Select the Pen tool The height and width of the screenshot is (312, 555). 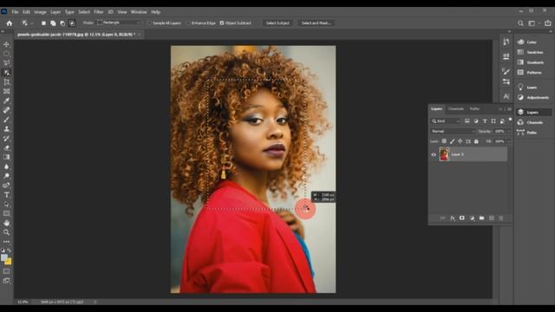[x=6, y=185]
